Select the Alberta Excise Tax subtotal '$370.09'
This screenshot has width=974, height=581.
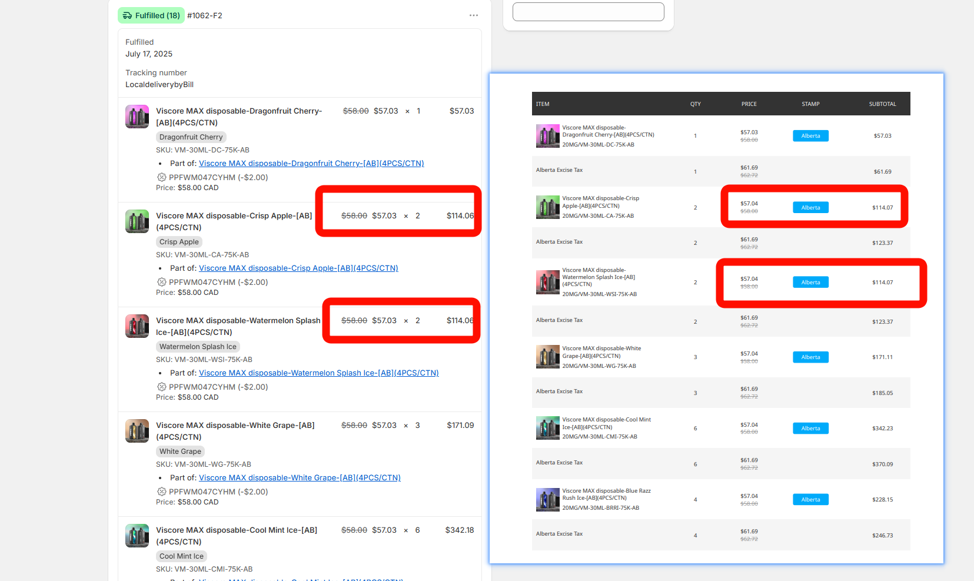883,464
